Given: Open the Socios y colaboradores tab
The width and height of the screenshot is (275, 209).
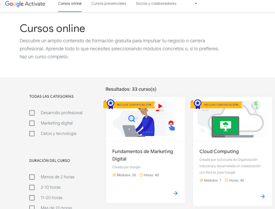Looking at the screenshot, I should (x=156, y=4).
